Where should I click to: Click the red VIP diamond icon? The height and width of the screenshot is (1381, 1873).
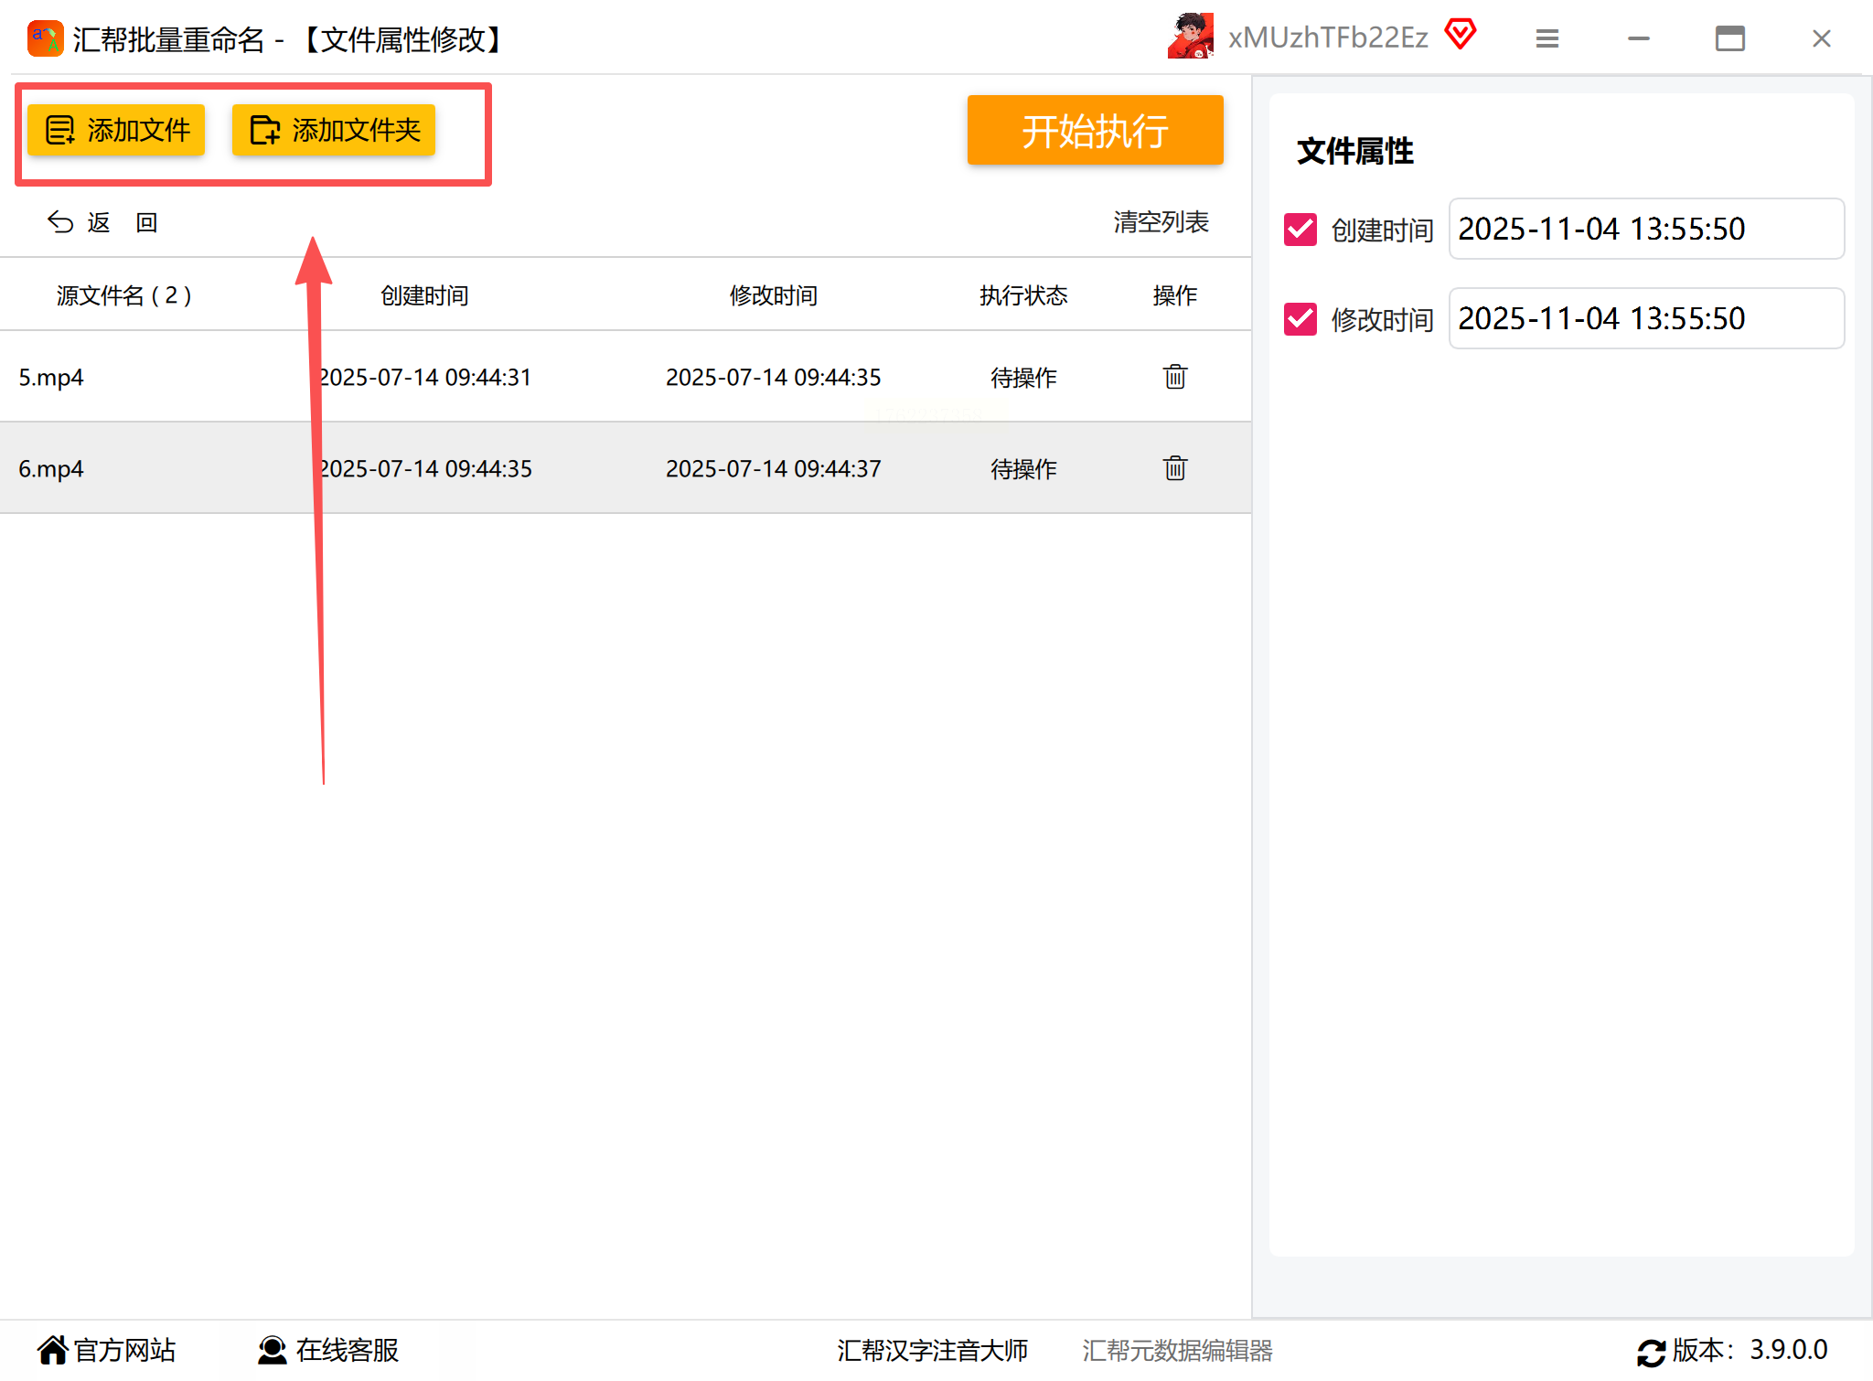click(x=1460, y=35)
